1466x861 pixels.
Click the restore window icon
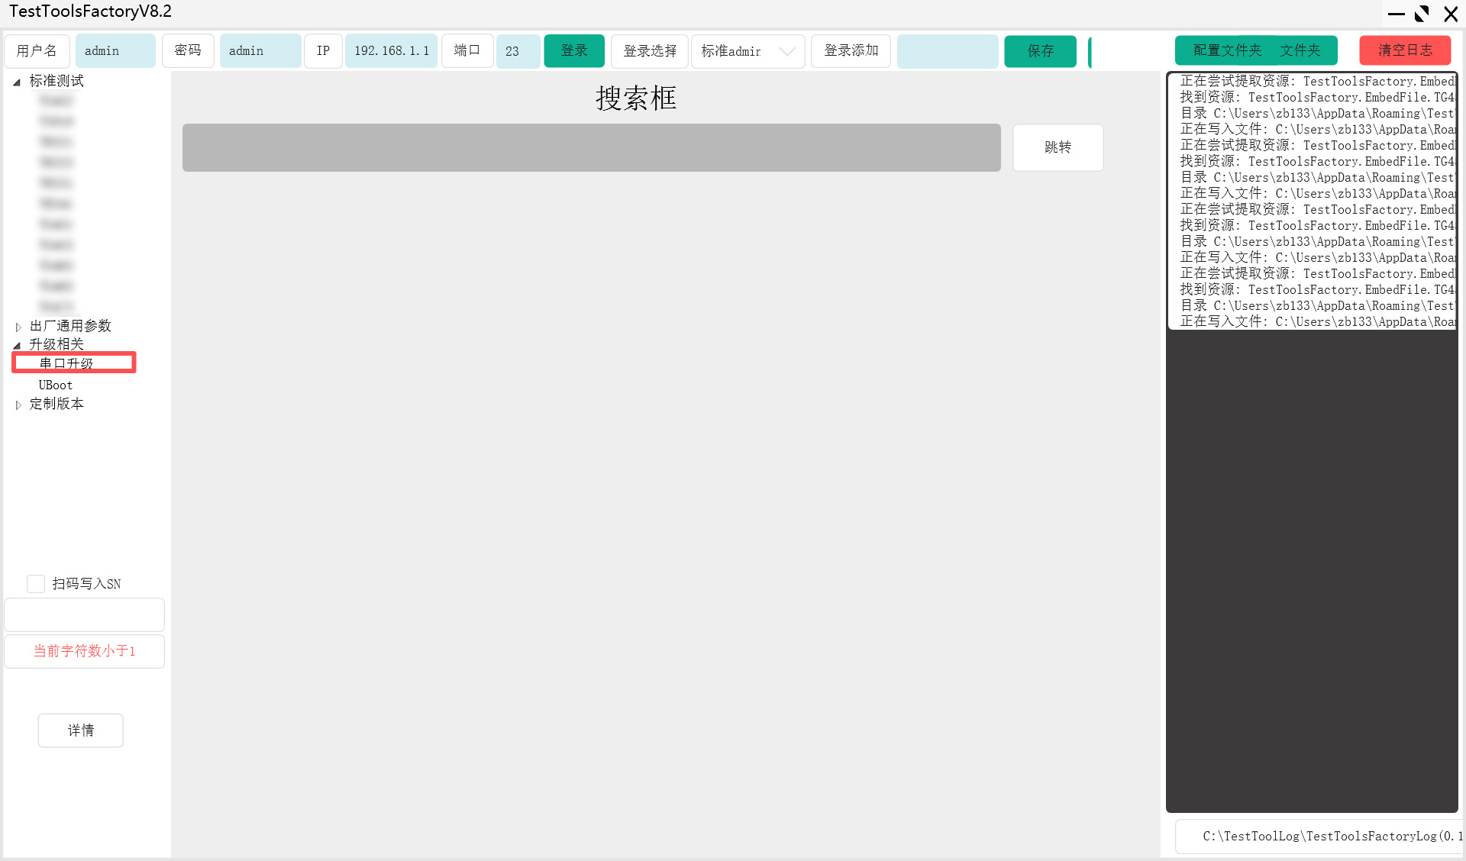(x=1422, y=14)
